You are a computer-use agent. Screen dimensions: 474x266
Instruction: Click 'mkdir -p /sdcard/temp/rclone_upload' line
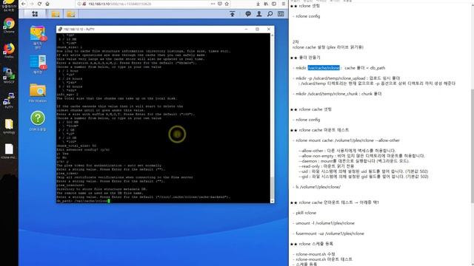pos(347,78)
